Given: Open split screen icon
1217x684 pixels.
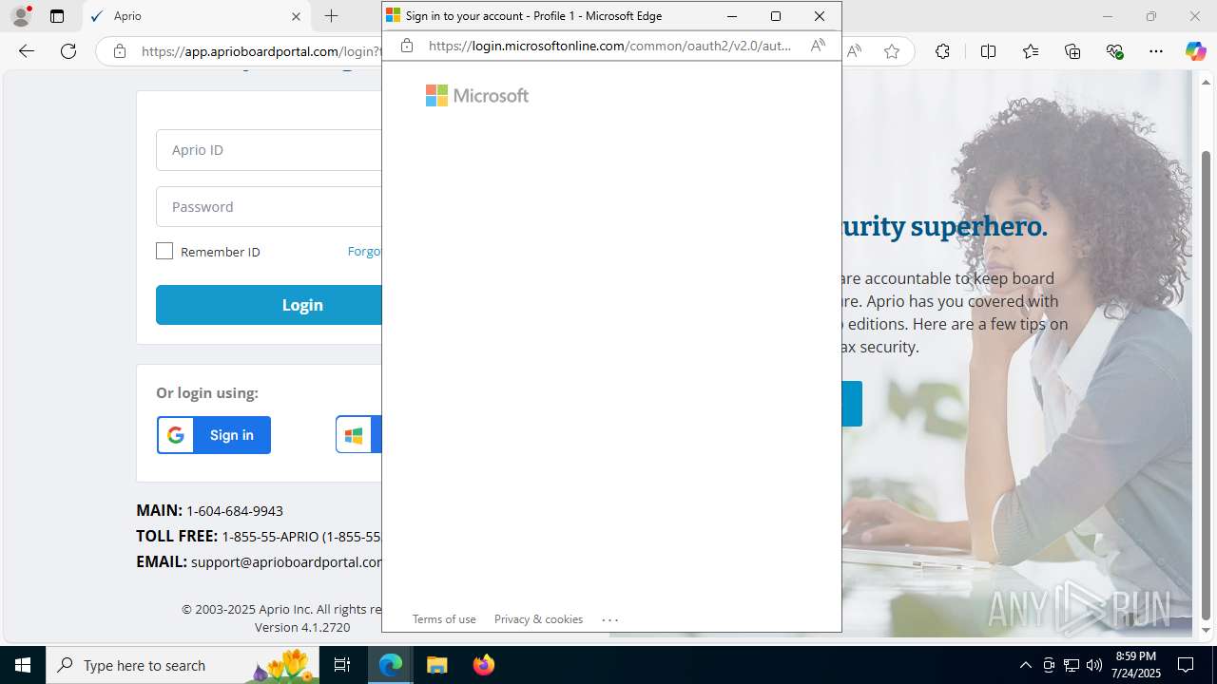Looking at the screenshot, I should [988, 51].
